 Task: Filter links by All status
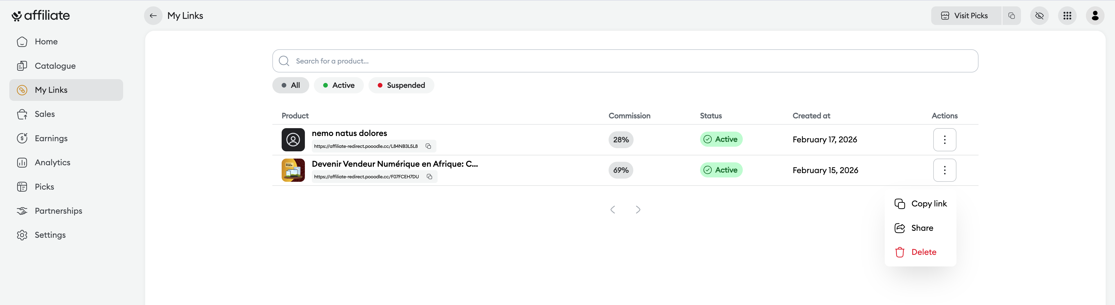(x=290, y=86)
